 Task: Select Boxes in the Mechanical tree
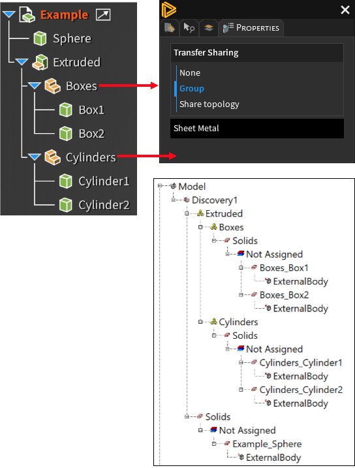click(x=231, y=227)
